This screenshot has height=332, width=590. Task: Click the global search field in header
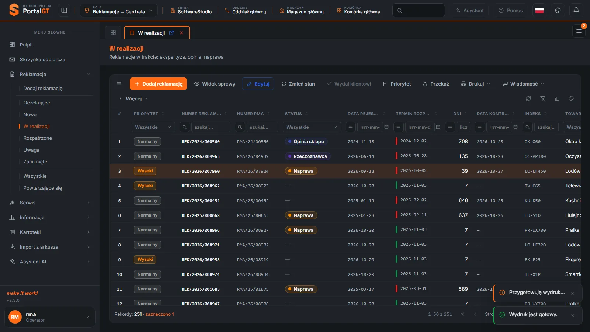click(x=419, y=10)
